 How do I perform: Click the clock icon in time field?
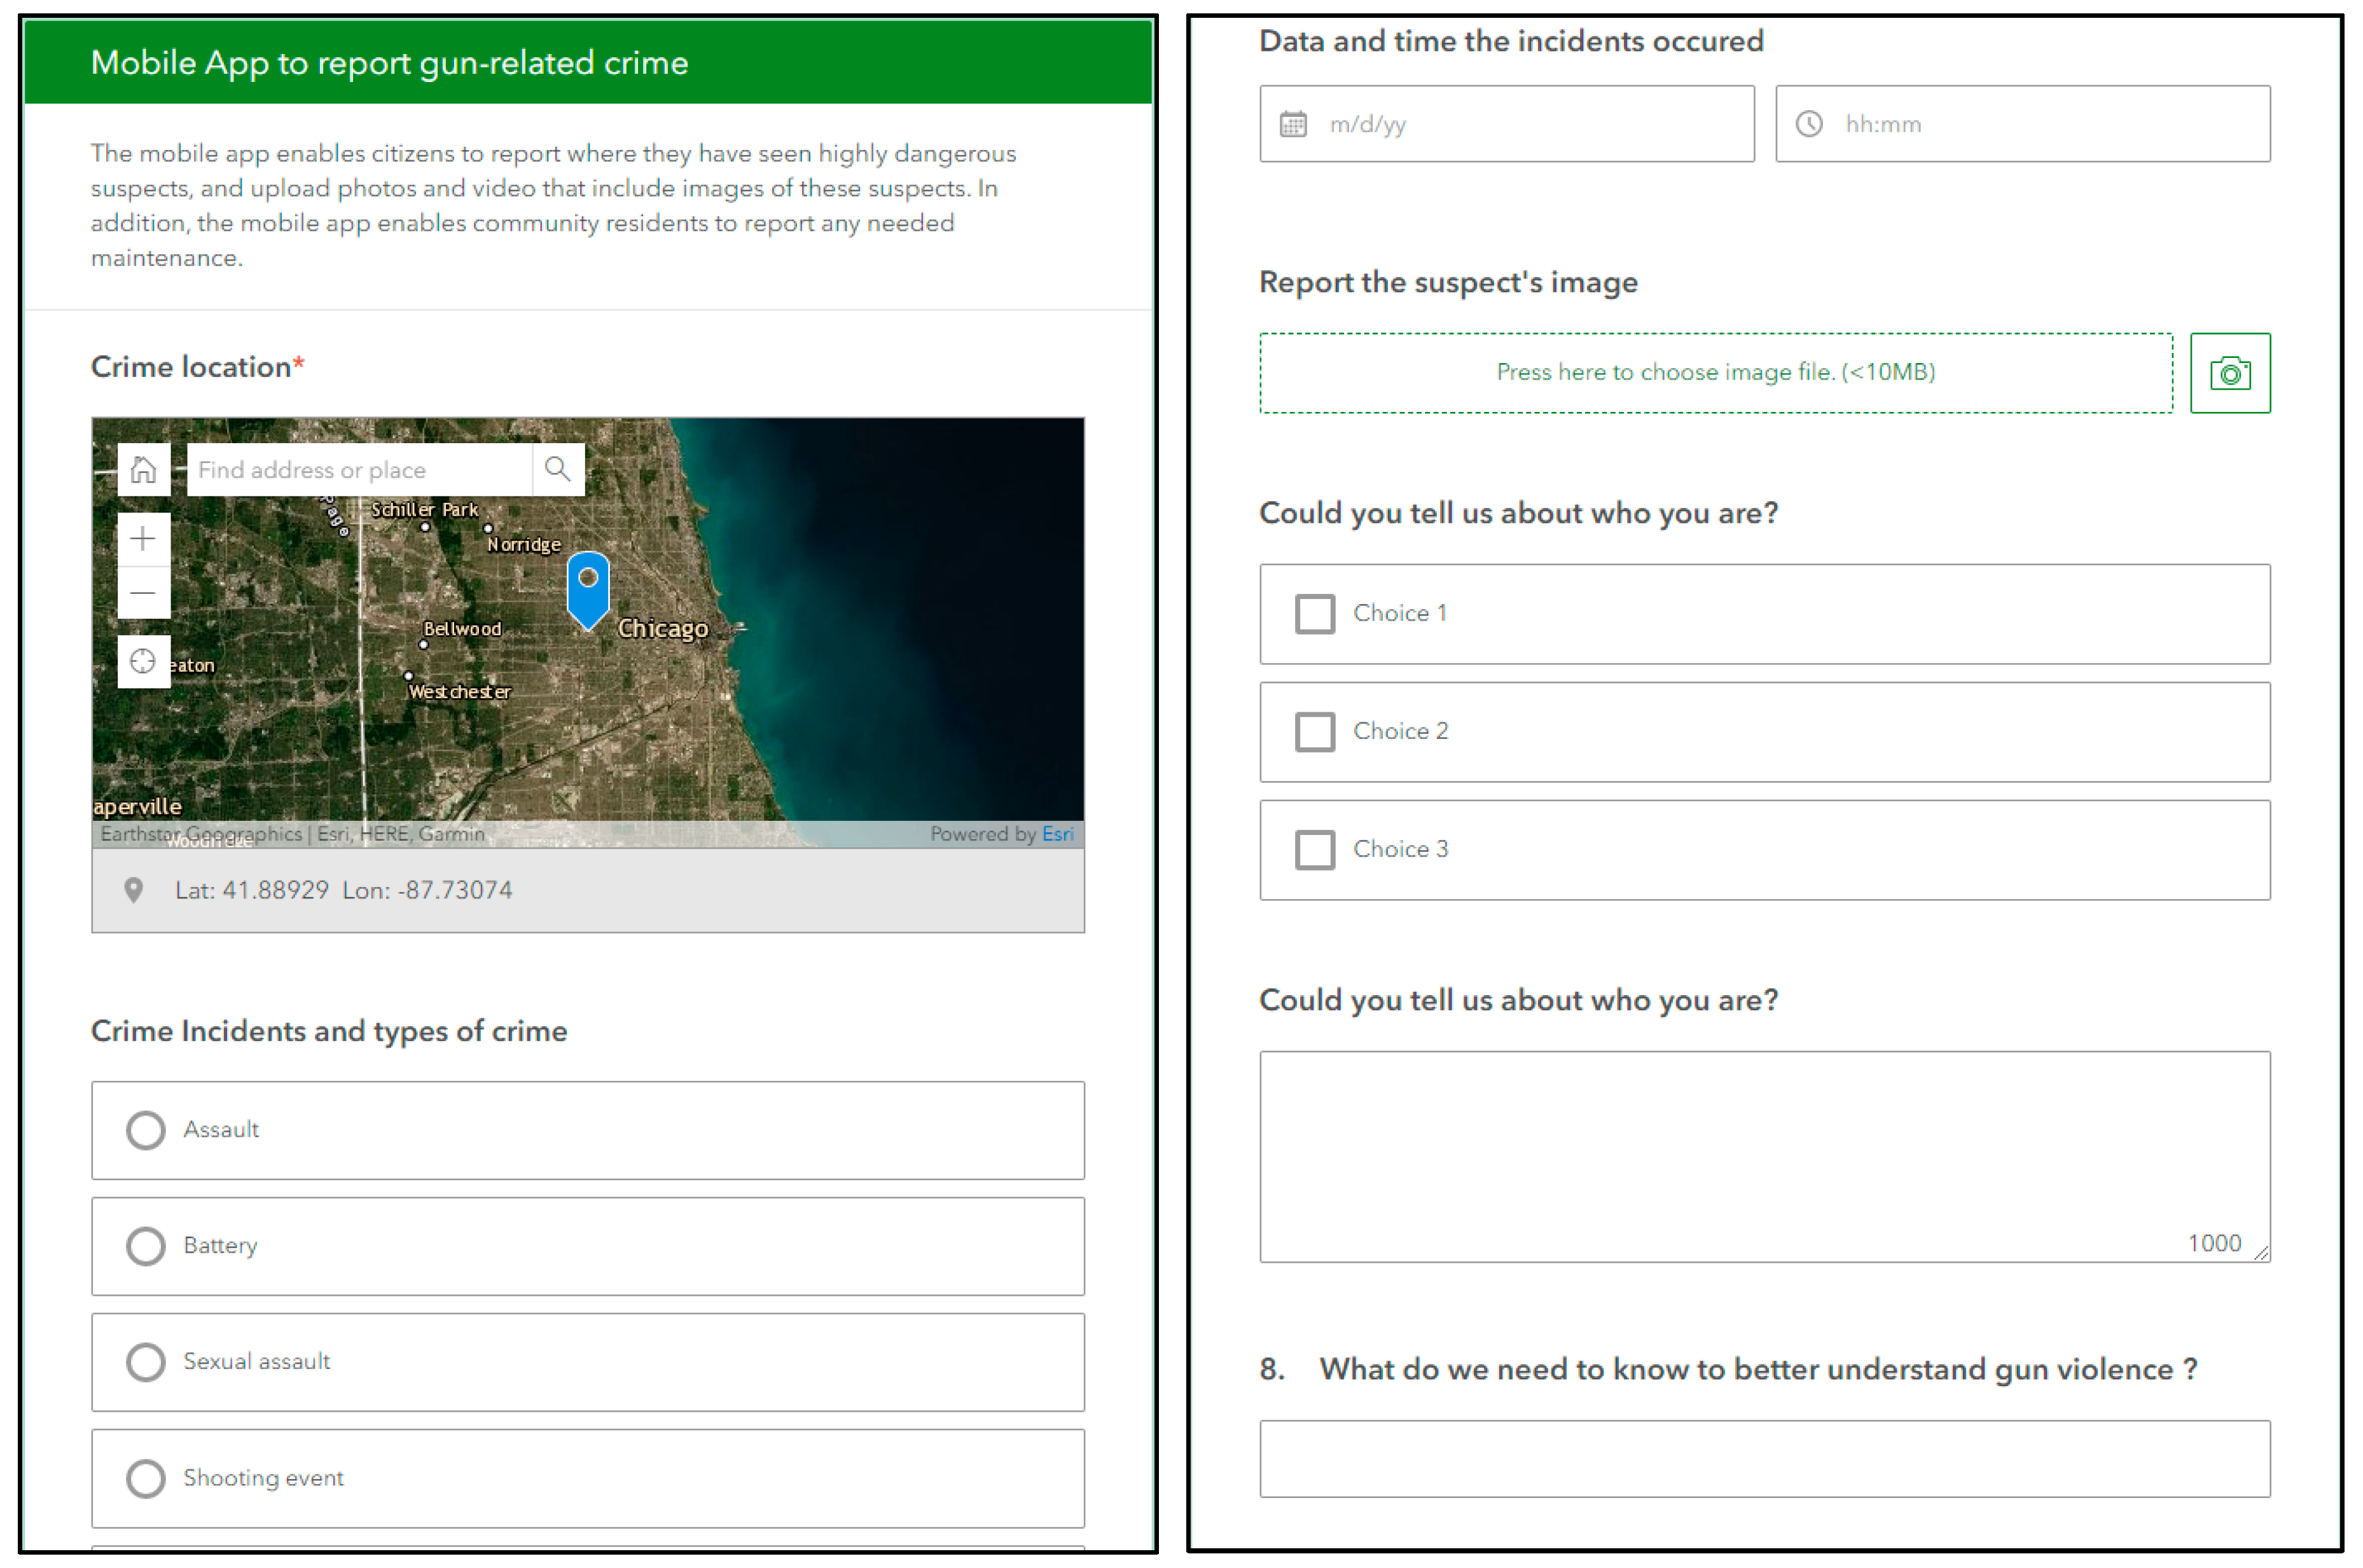point(1809,124)
